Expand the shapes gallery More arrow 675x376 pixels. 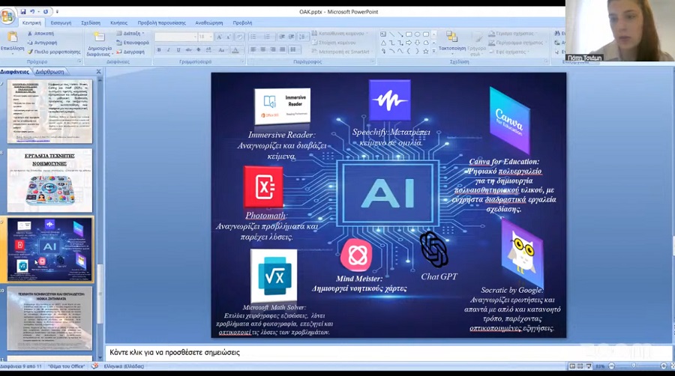[434, 51]
